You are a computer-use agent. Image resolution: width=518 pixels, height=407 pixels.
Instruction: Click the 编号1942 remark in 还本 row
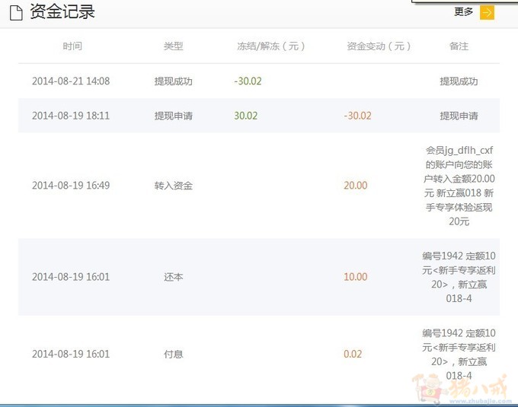tap(459, 277)
